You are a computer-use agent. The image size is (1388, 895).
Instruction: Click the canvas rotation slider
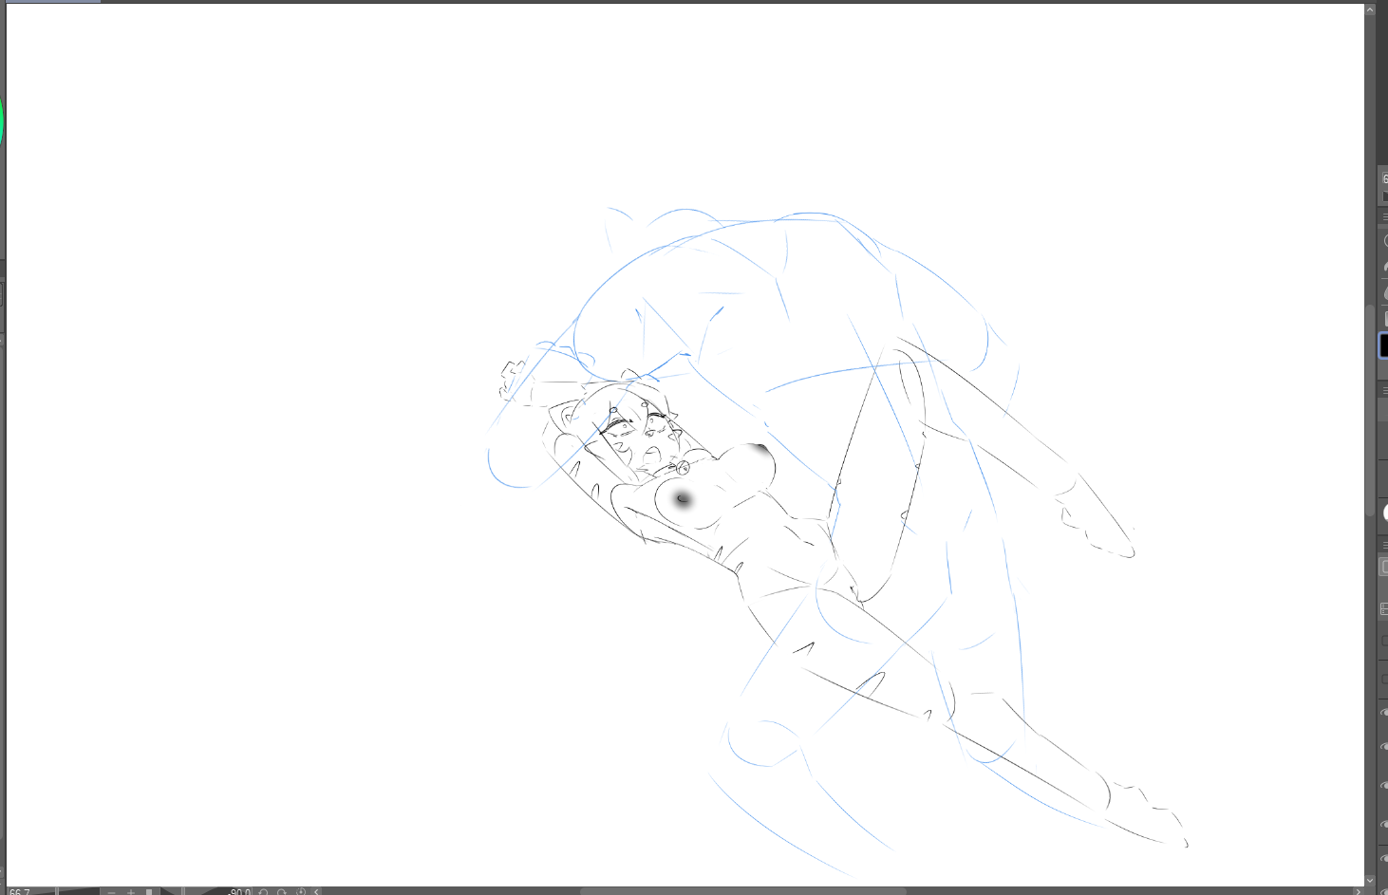205,891
